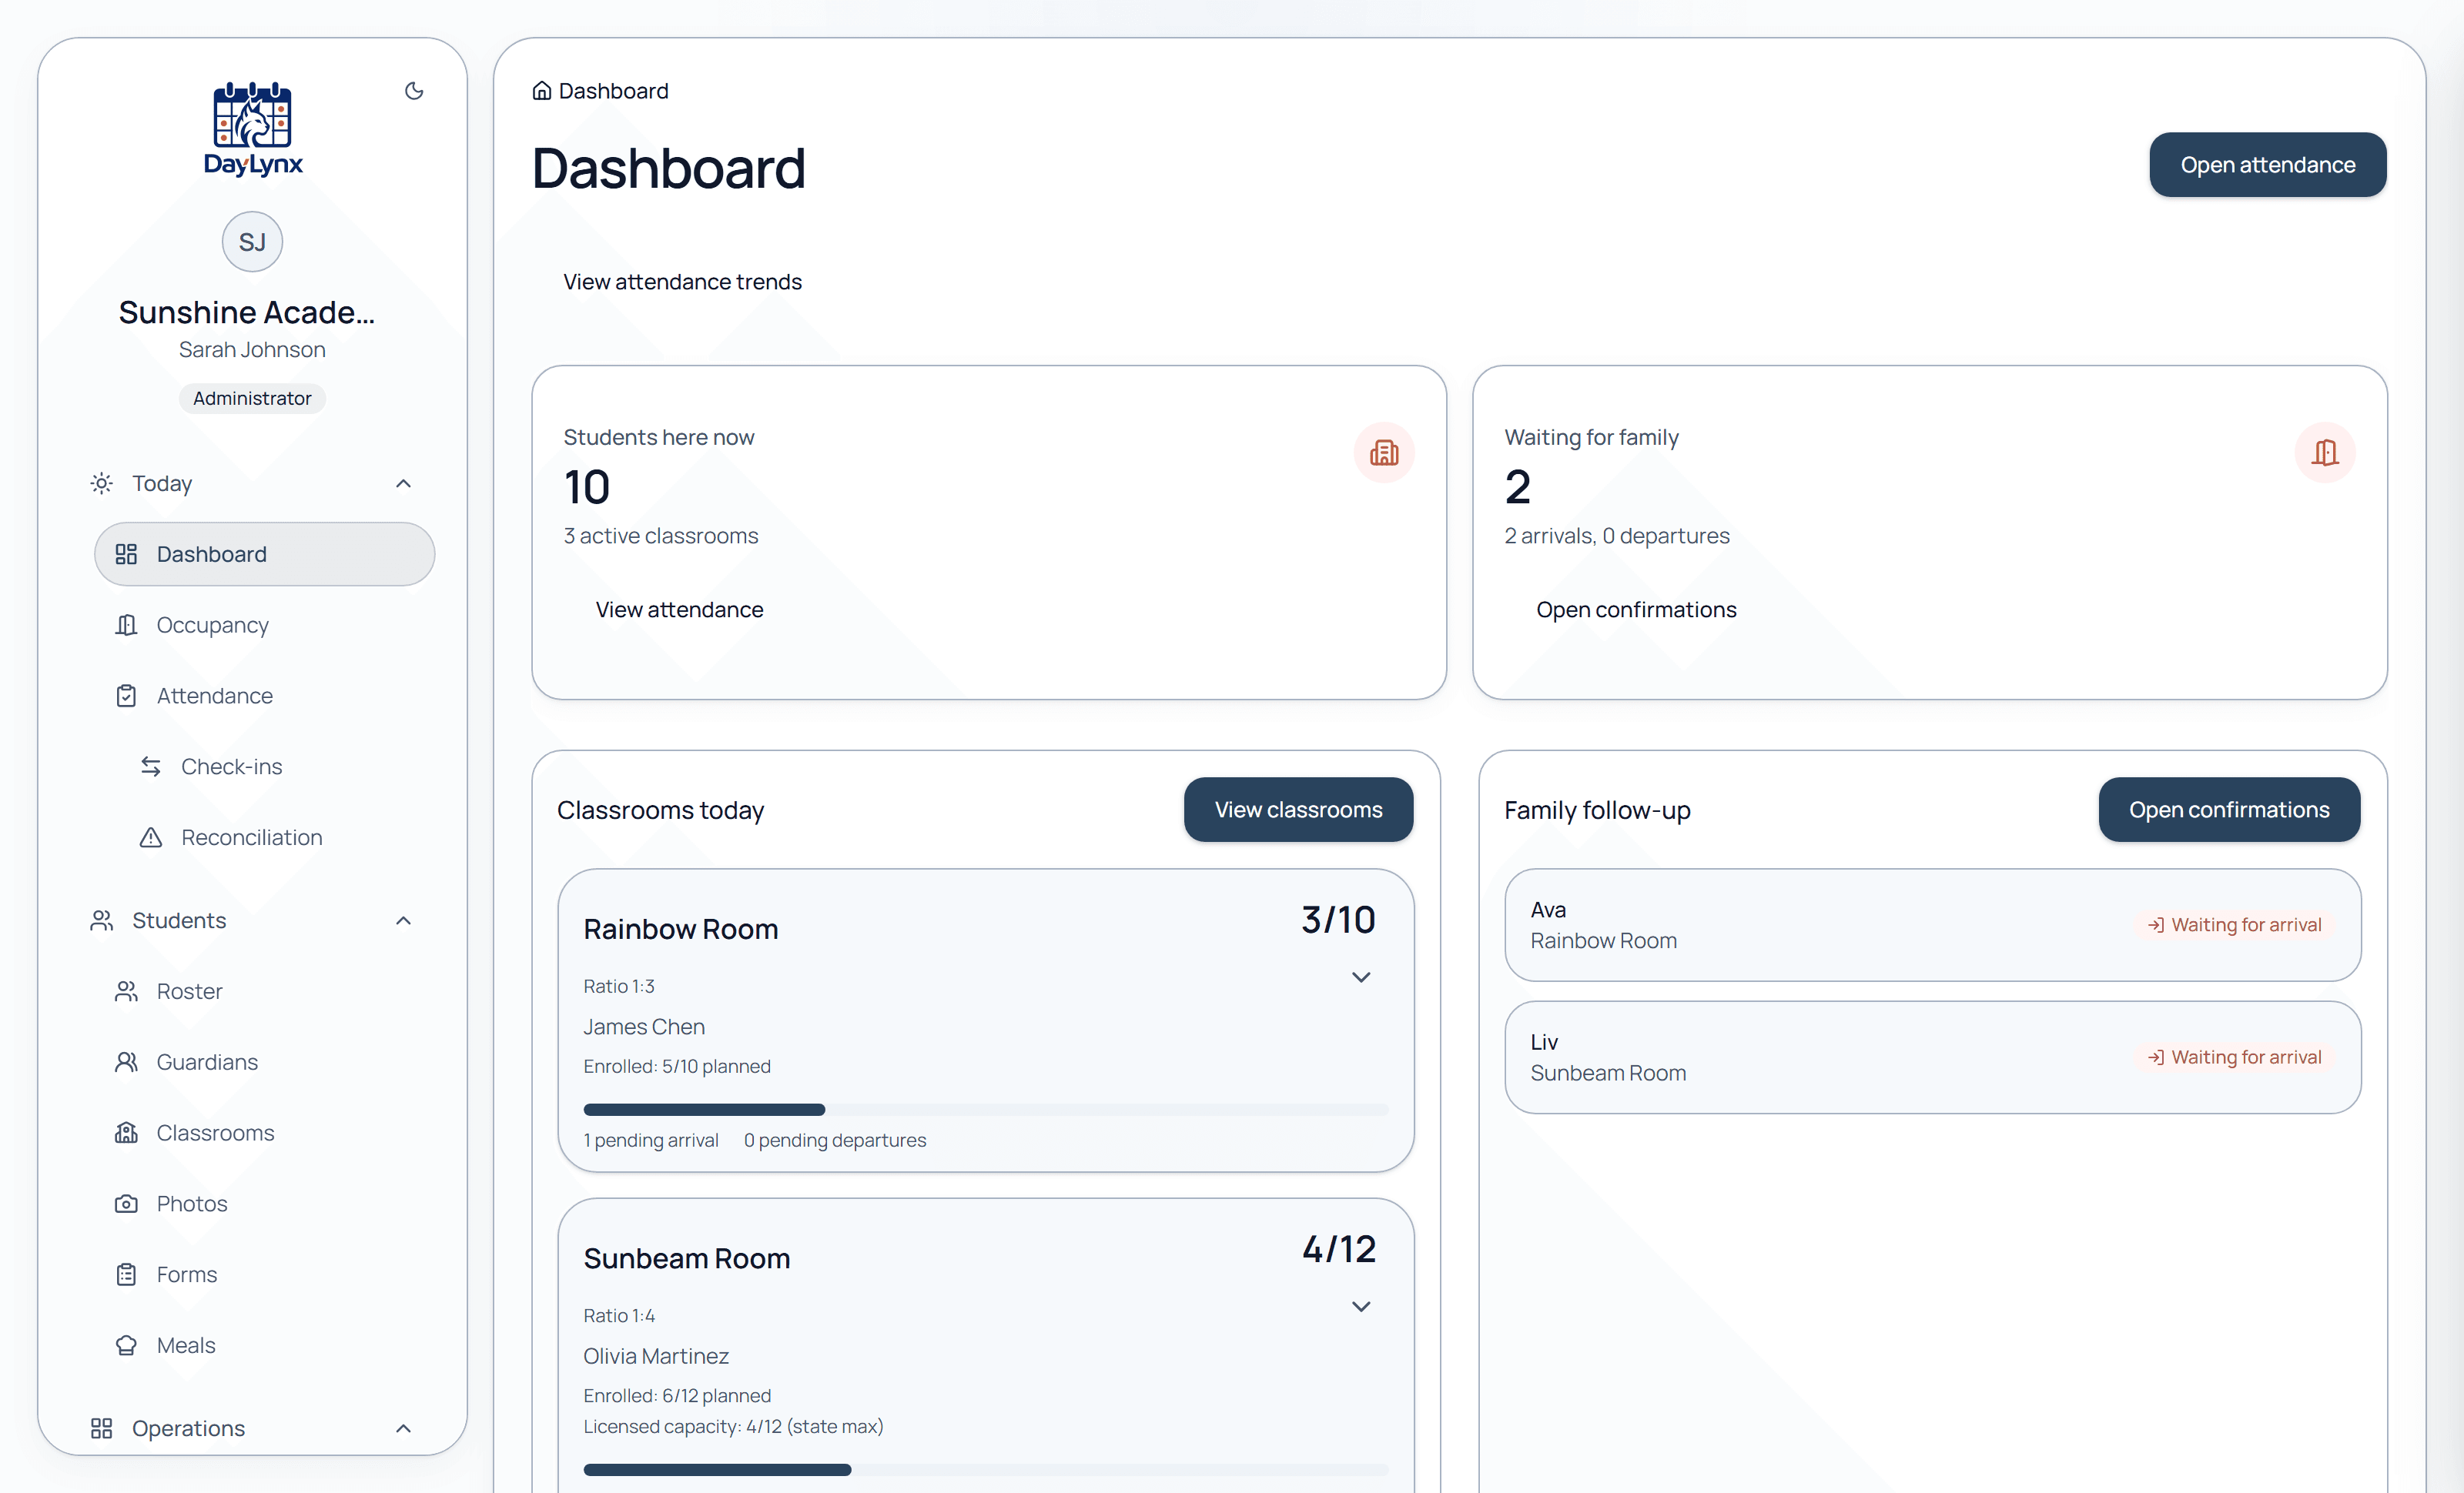
Task: Click the sun icon next to Today
Action: (101, 483)
